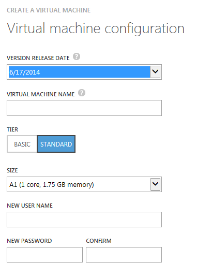Click the CONFIRM label text
Screen dimensions: 197x277
pyautogui.click(x=99, y=241)
